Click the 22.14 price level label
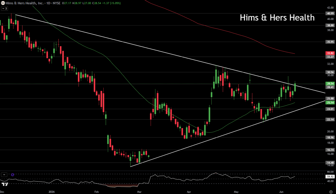This screenshot has height=194, width=336. 330,120
